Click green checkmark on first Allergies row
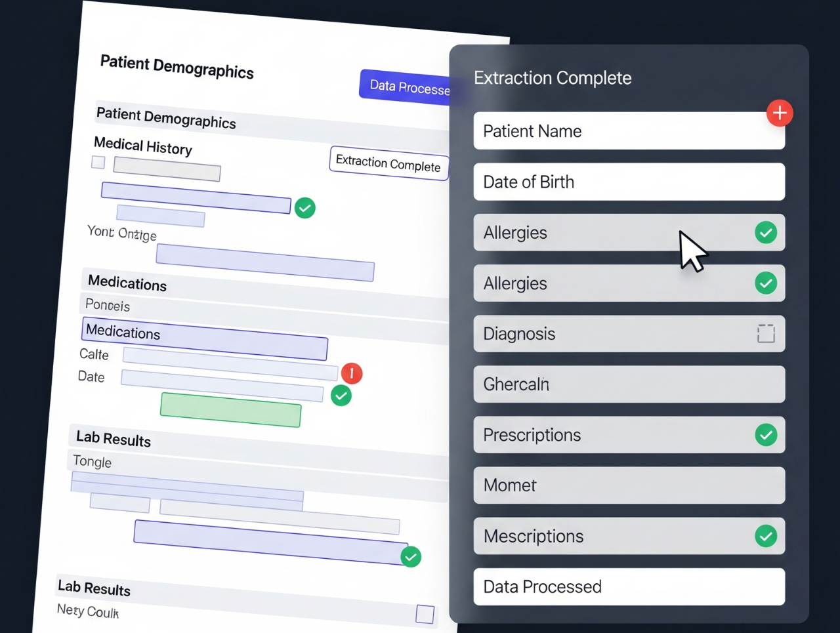840x633 pixels. pyautogui.click(x=765, y=232)
